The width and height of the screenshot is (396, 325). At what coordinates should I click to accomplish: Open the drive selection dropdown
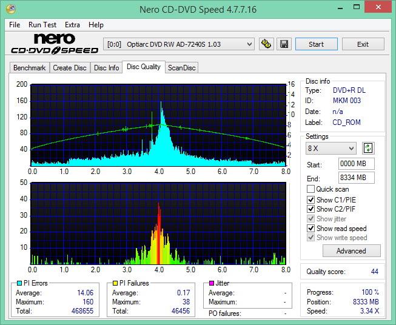coord(179,44)
